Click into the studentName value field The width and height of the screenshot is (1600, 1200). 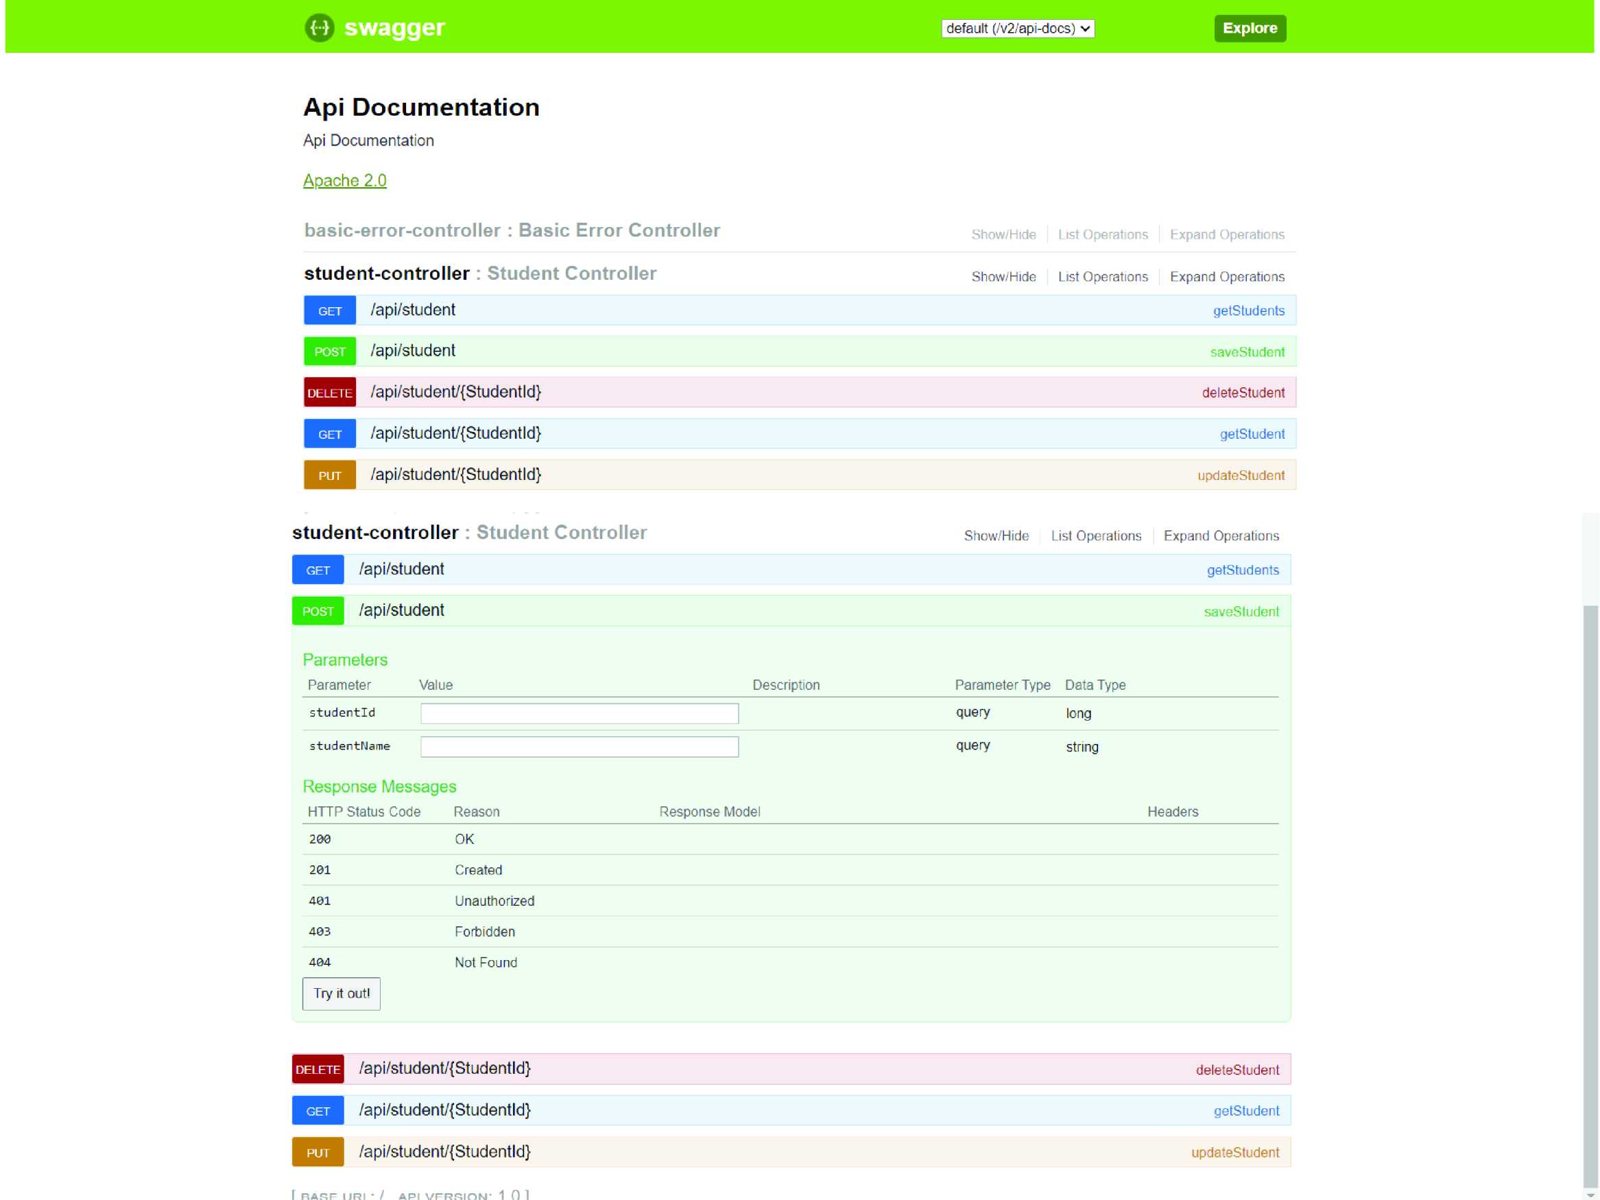579,747
